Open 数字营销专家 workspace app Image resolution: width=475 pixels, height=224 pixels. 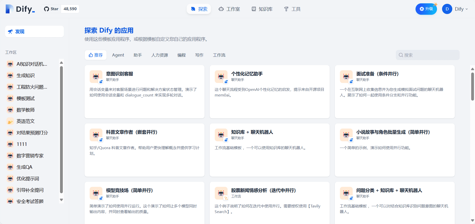(x=32, y=156)
